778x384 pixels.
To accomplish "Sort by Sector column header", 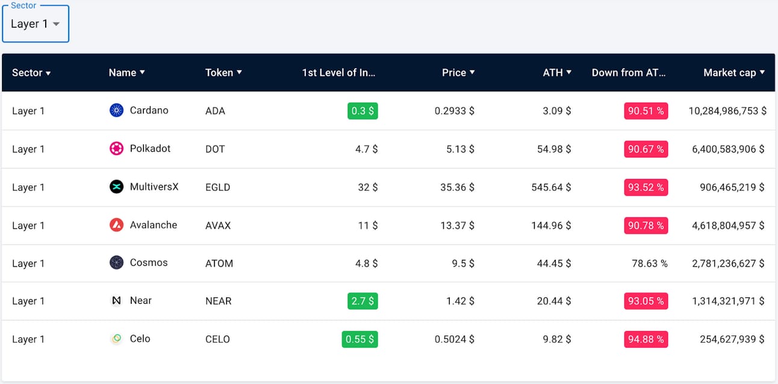I will [31, 72].
